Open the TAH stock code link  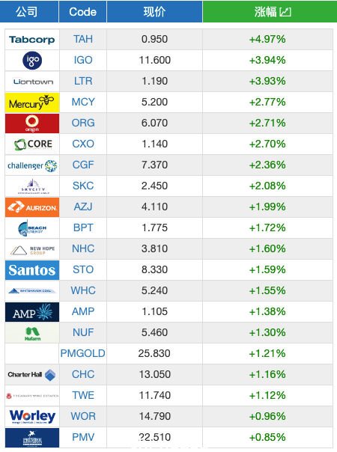coord(83,39)
